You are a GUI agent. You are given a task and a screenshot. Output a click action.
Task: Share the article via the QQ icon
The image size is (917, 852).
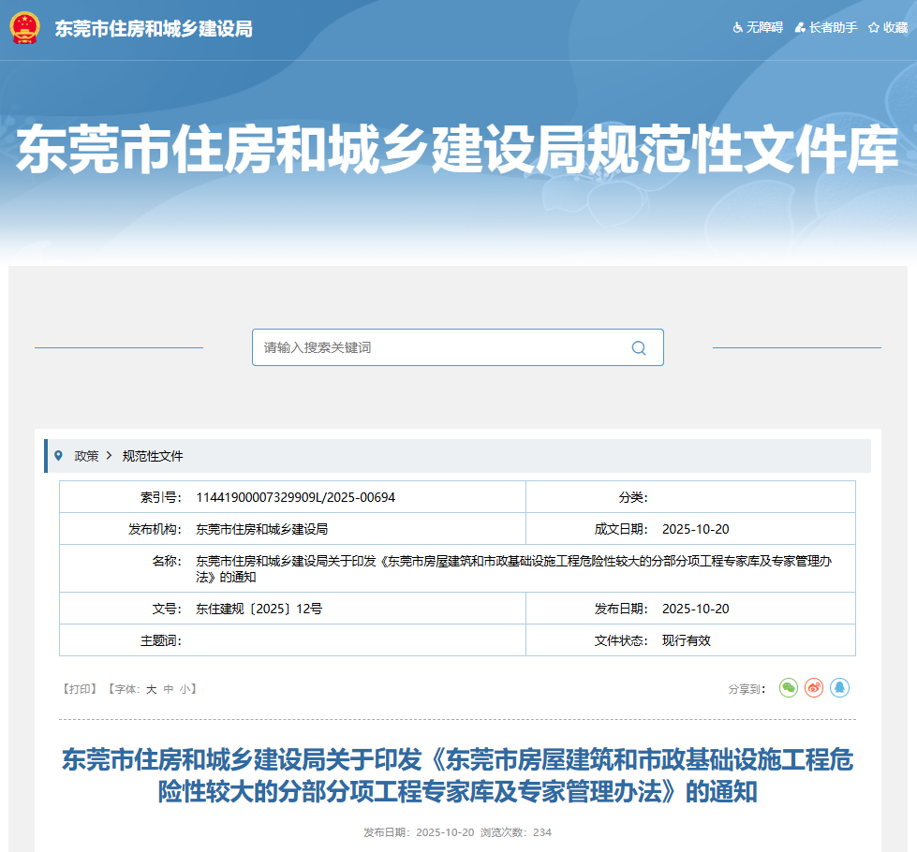click(x=840, y=687)
